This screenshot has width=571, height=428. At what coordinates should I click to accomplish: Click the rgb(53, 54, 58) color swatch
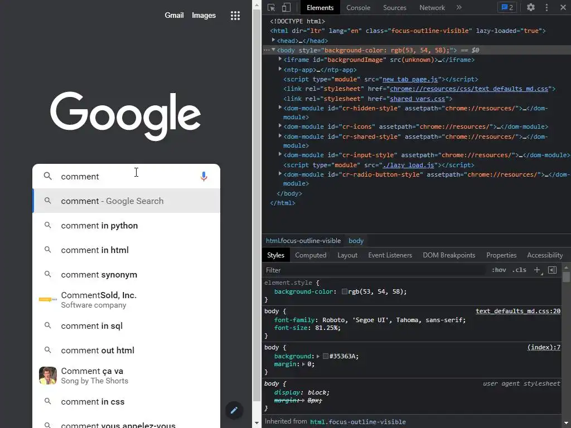pos(345,291)
